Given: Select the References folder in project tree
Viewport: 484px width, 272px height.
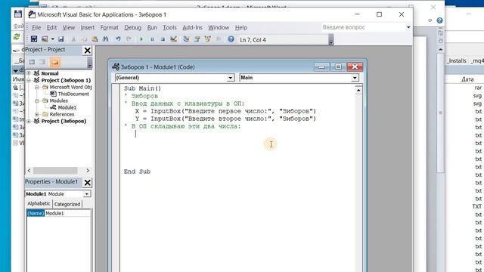Looking at the screenshot, I should coord(62,114).
